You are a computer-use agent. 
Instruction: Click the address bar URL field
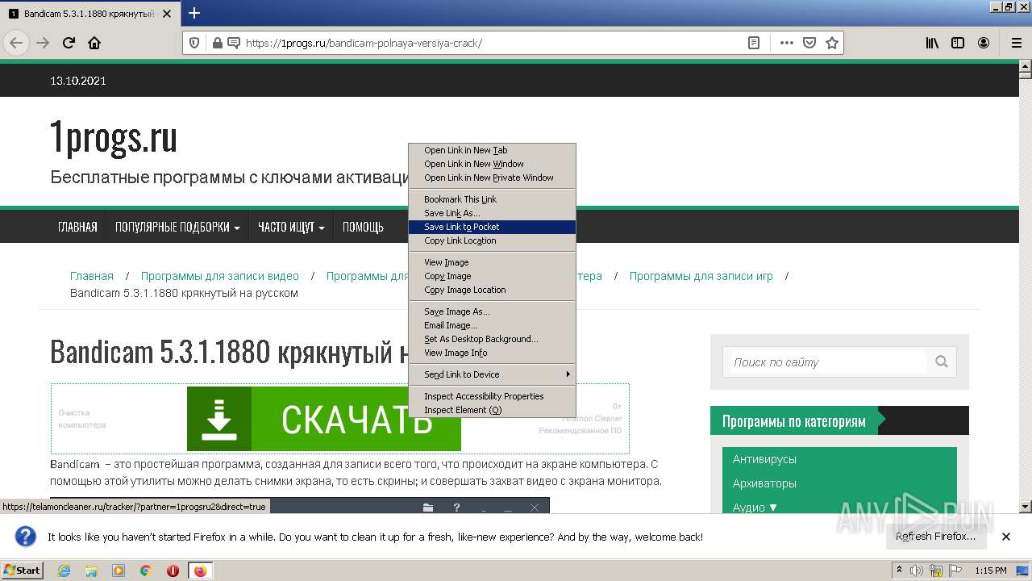(x=492, y=43)
